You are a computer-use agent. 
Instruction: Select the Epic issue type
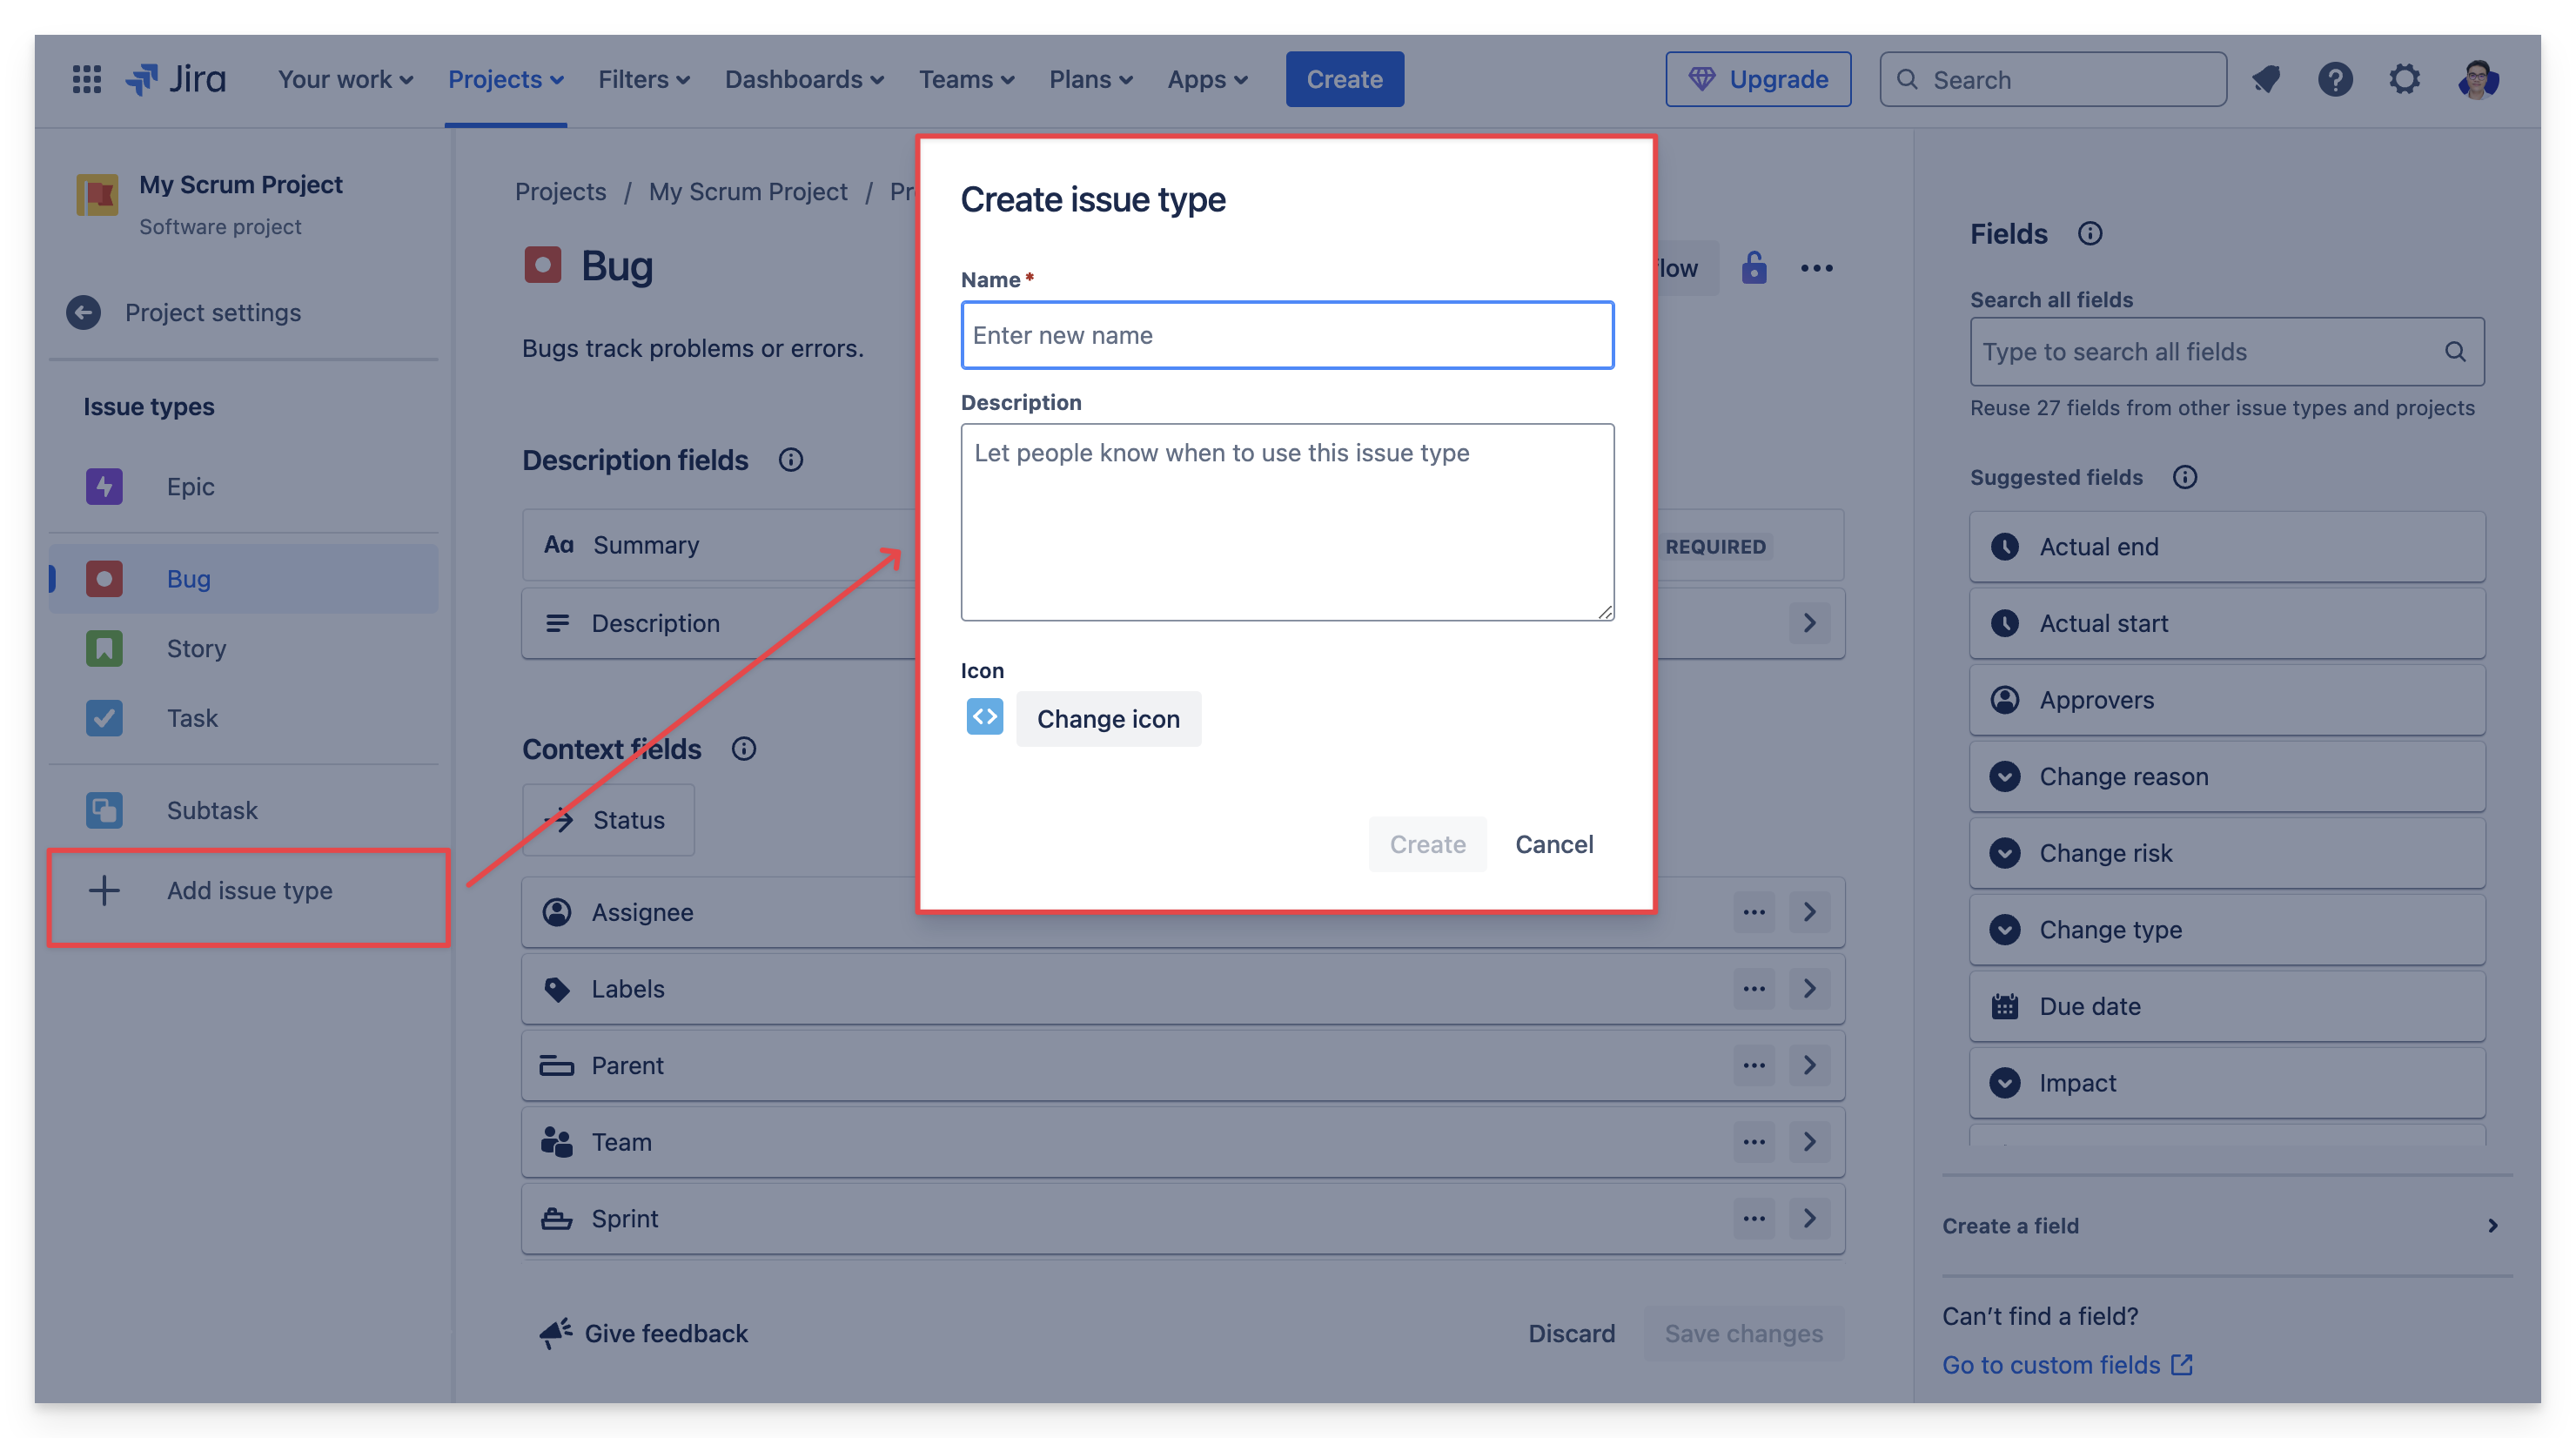(x=190, y=487)
